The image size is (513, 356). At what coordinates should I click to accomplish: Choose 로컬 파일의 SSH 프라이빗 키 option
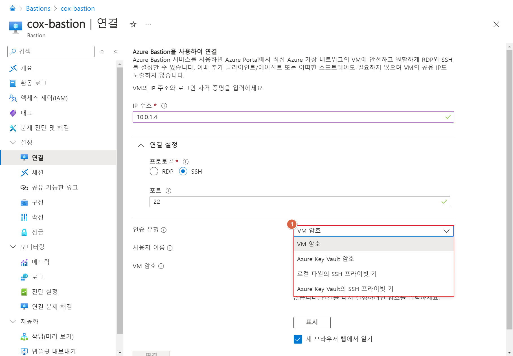point(374,274)
